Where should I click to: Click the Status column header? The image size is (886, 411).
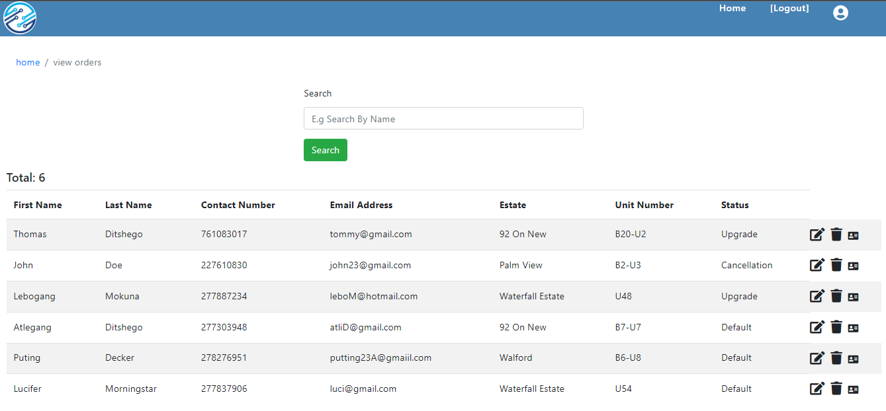735,205
